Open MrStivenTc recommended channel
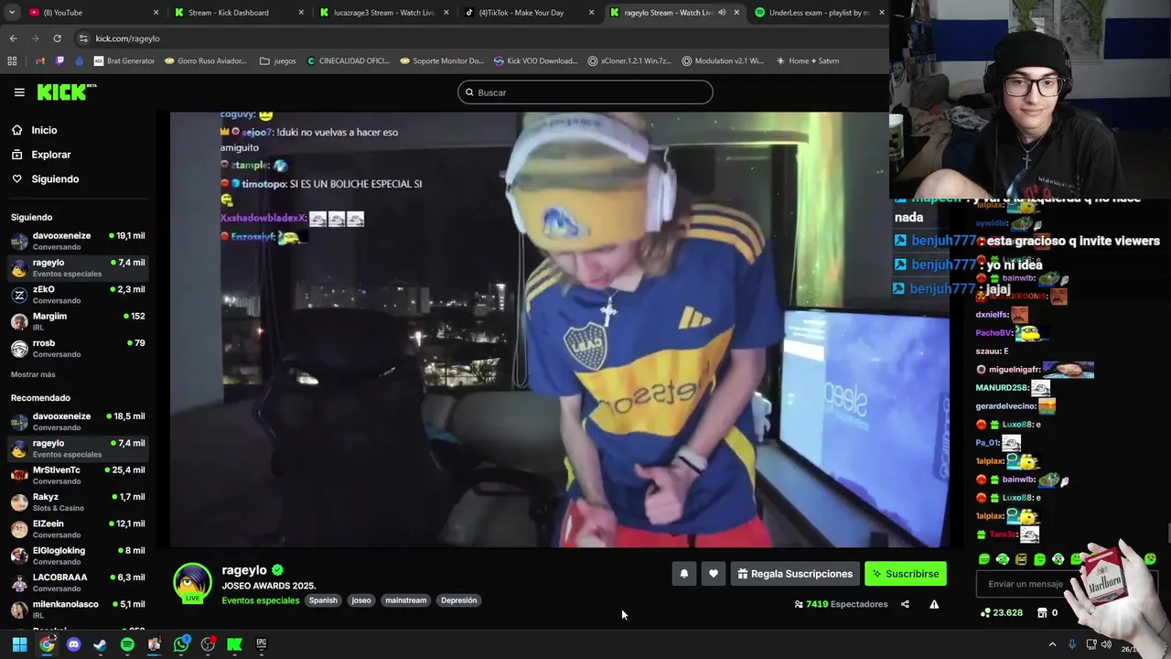The image size is (1171, 659). pos(78,475)
